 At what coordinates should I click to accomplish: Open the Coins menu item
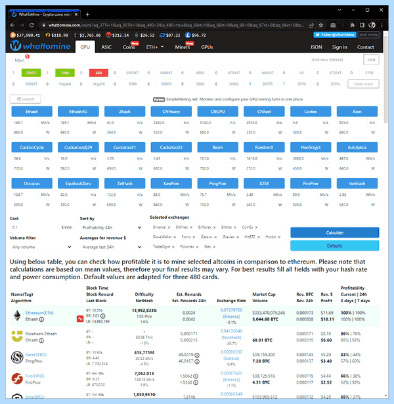pos(129,47)
